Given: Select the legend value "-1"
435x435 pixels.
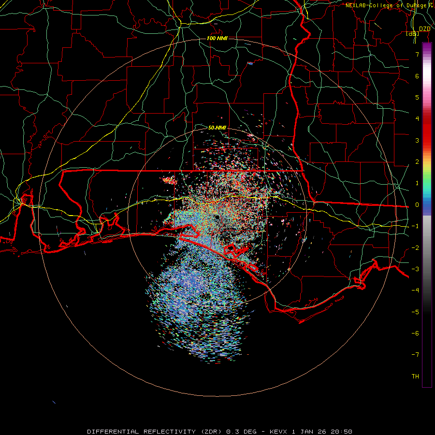Looking at the screenshot, I should coord(415,226).
